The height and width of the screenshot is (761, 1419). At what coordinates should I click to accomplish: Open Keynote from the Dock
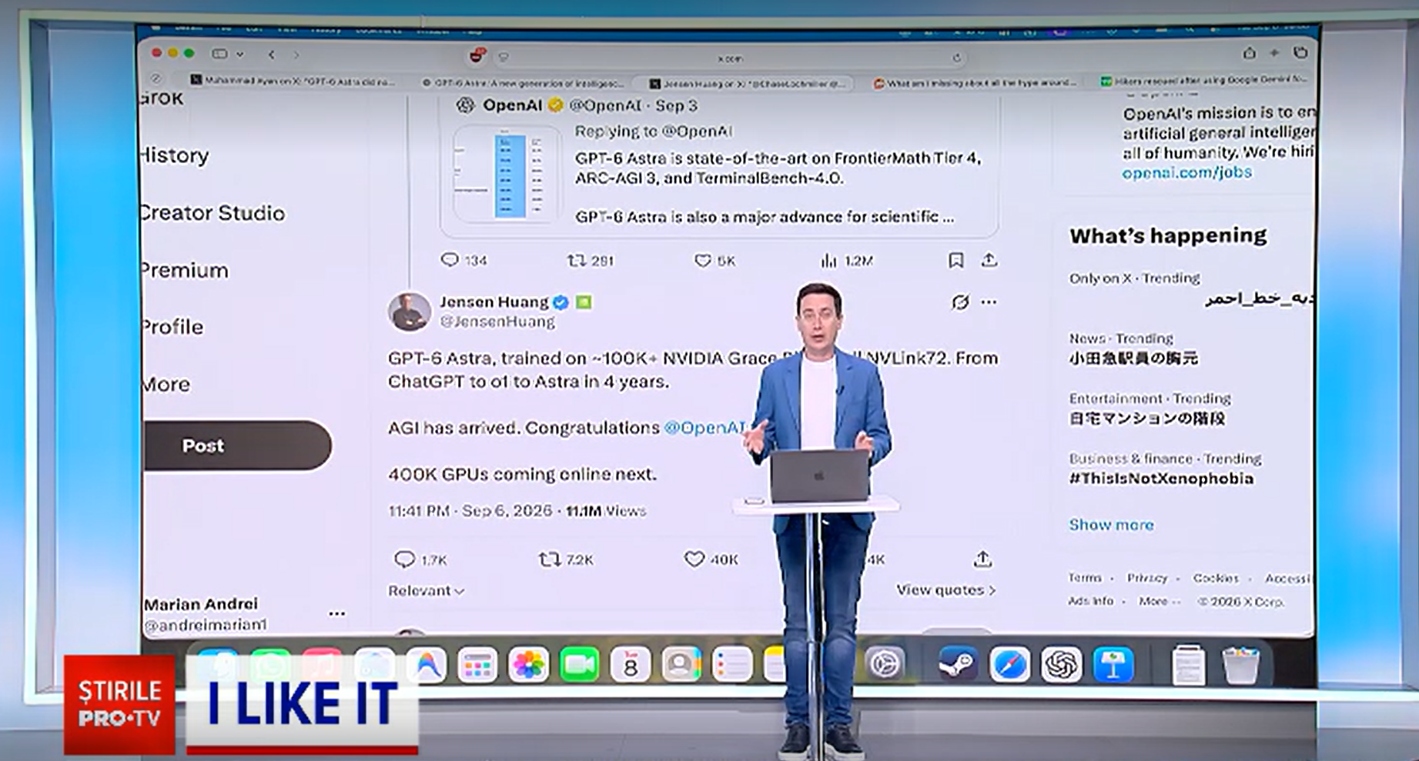click(1113, 663)
